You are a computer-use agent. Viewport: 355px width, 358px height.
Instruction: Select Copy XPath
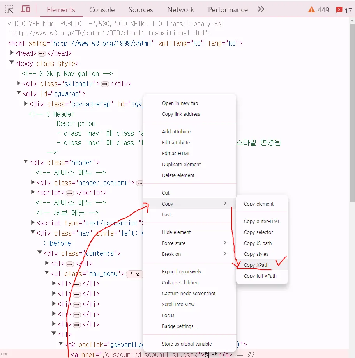[262, 265]
